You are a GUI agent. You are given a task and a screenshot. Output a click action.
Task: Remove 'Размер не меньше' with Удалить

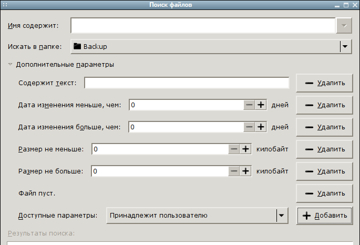click(x=324, y=149)
